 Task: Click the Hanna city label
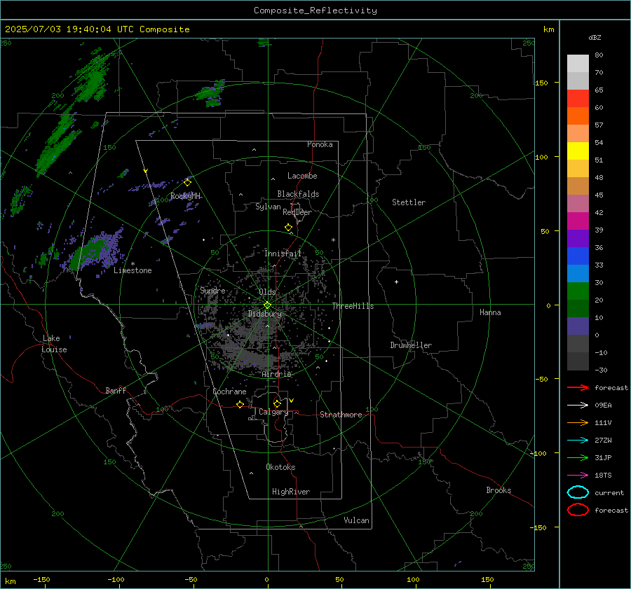point(490,312)
